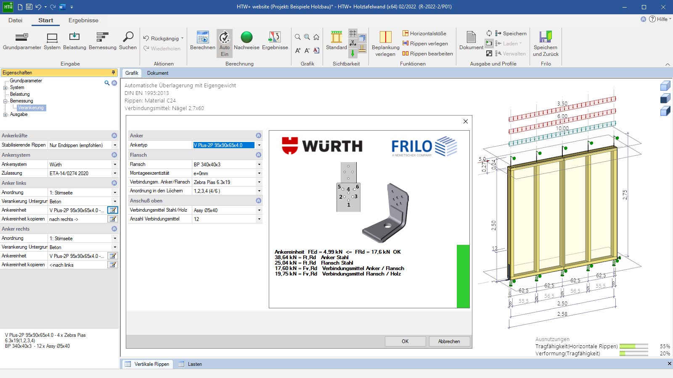Image resolution: width=673 pixels, height=378 pixels.
Task: Open the Belastung input tool
Action: 74,41
